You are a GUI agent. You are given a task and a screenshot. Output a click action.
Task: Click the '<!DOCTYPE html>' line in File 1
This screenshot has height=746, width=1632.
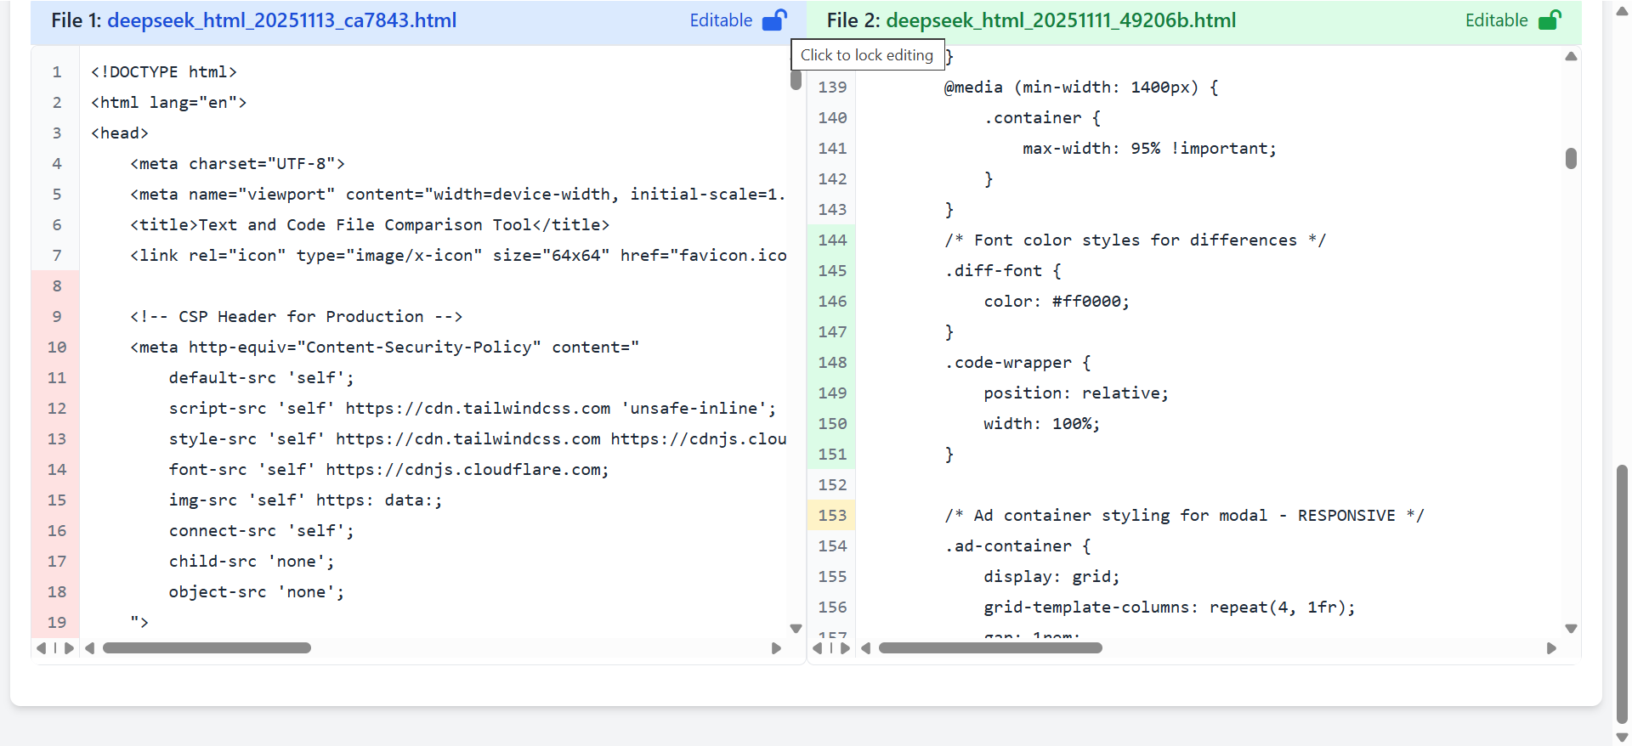[x=163, y=71]
